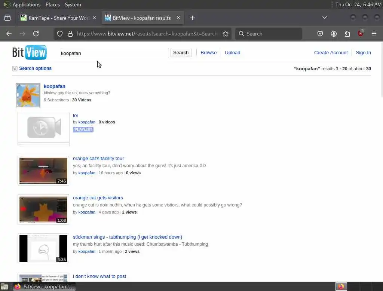Open orange cat's facility tour thumbnail
Viewport: 383px width, 291px height.
[x=43, y=170]
